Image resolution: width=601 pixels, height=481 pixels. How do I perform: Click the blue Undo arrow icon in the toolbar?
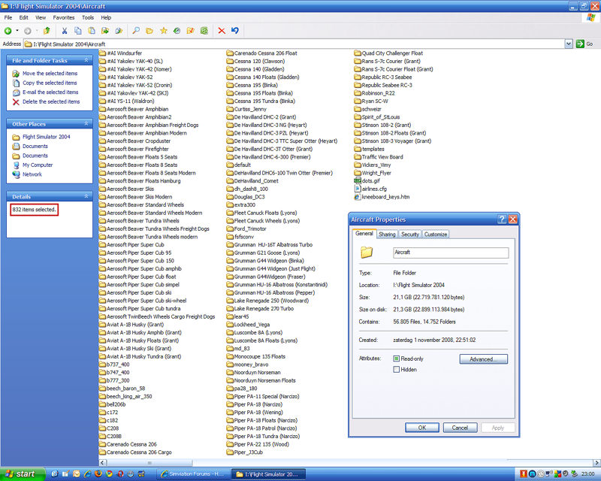coord(235,31)
